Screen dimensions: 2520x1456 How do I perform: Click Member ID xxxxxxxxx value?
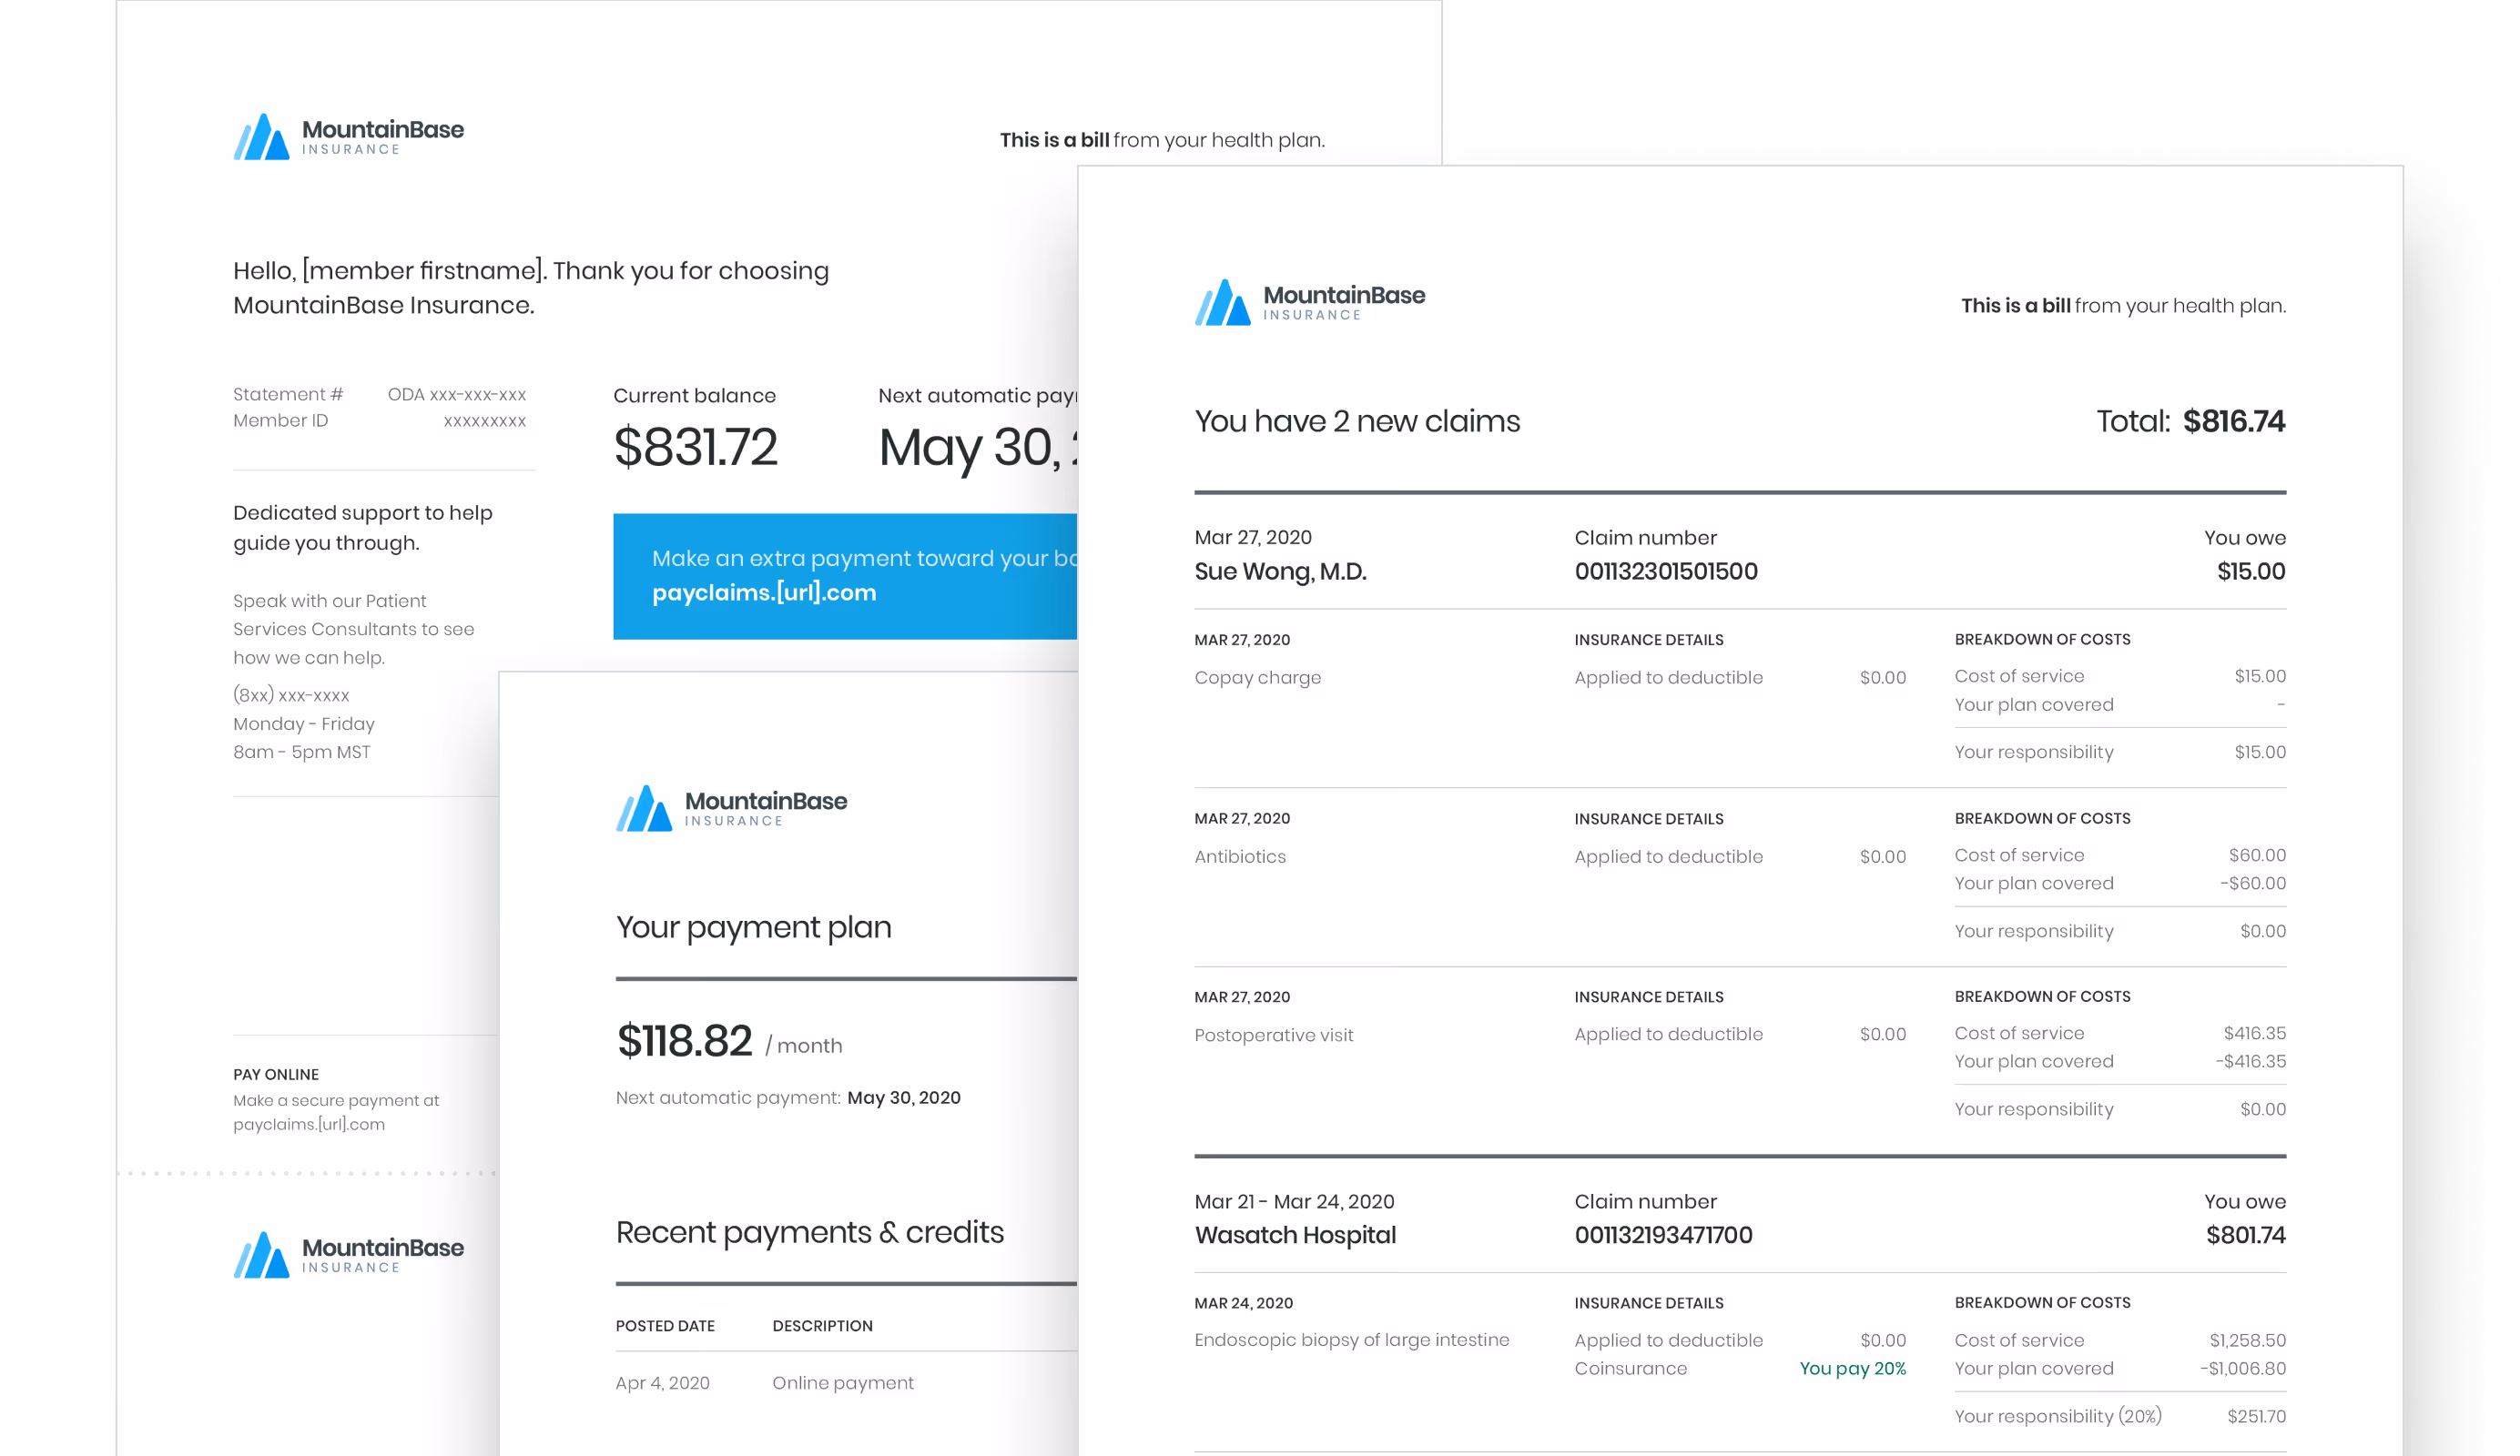[484, 421]
